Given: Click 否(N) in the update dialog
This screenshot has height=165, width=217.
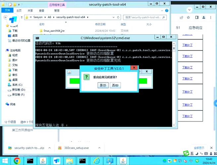Looking at the screenshot, I should (x=115, y=85).
